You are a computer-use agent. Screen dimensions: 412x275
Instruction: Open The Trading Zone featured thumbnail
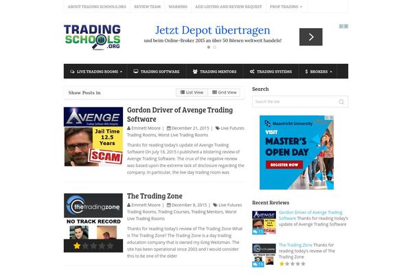[93, 223]
